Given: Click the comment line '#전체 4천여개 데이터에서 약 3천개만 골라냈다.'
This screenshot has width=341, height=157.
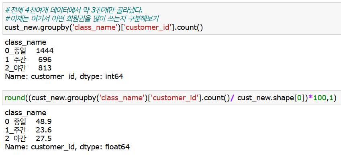Looking at the screenshot, I should [74, 10].
